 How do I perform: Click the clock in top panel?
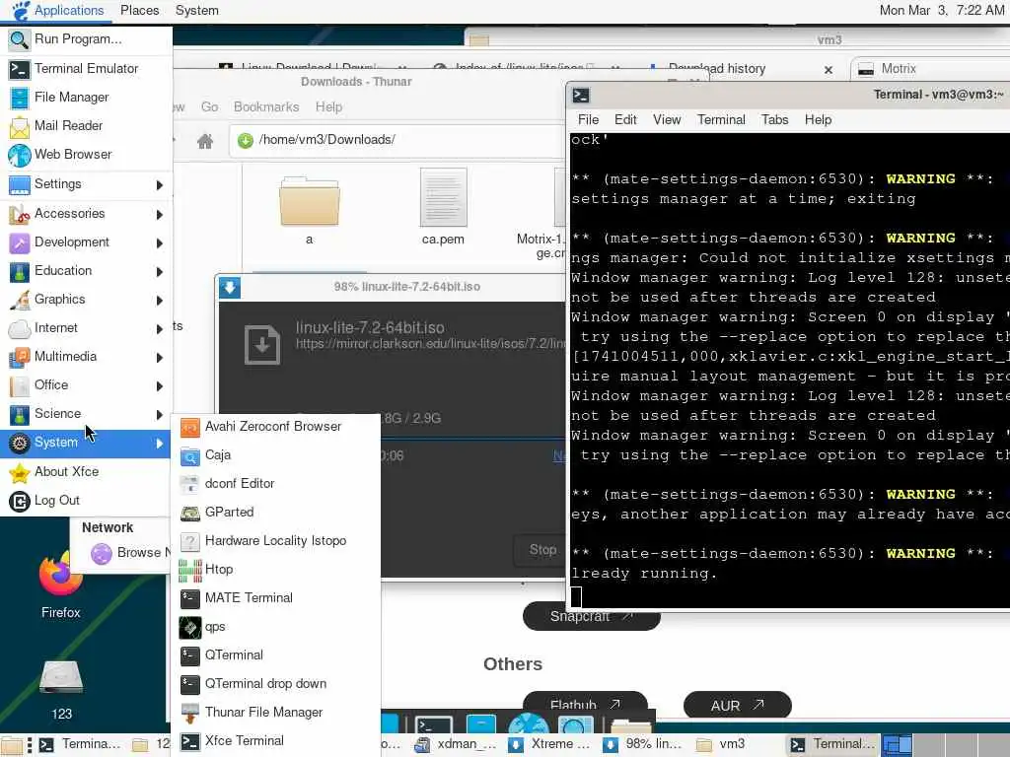[x=942, y=10]
